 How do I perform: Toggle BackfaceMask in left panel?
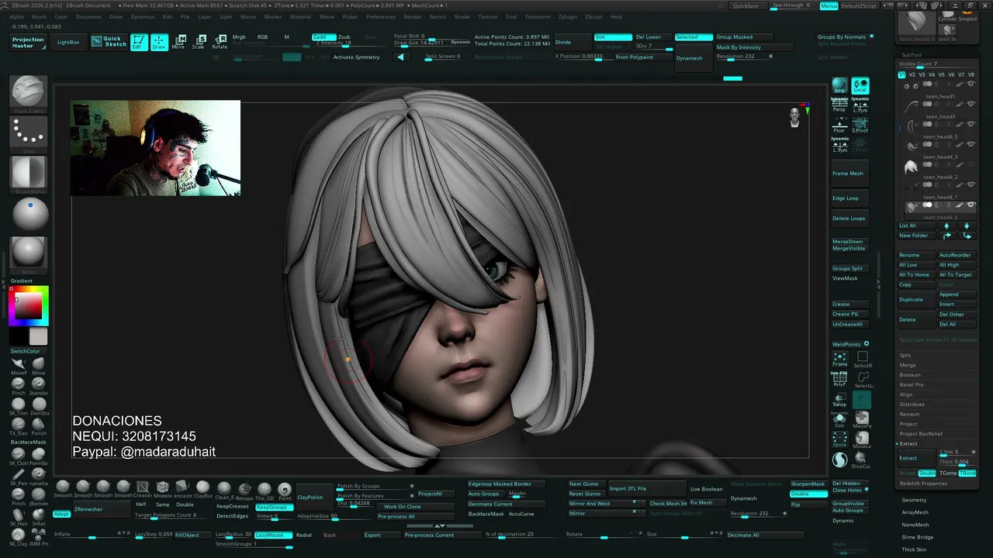click(28, 442)
